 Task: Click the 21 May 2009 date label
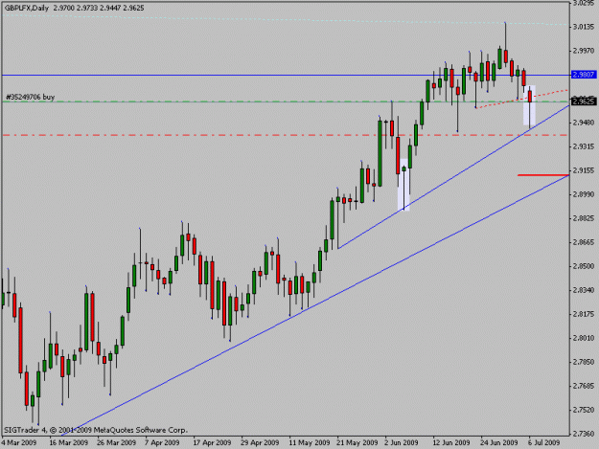tap(357, 443)
